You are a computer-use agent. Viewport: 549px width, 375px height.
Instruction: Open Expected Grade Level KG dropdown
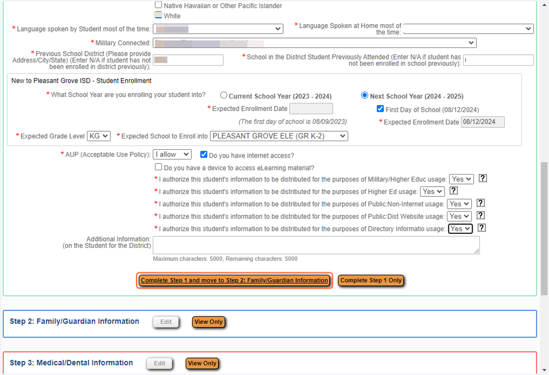click(x=99, y=136)
